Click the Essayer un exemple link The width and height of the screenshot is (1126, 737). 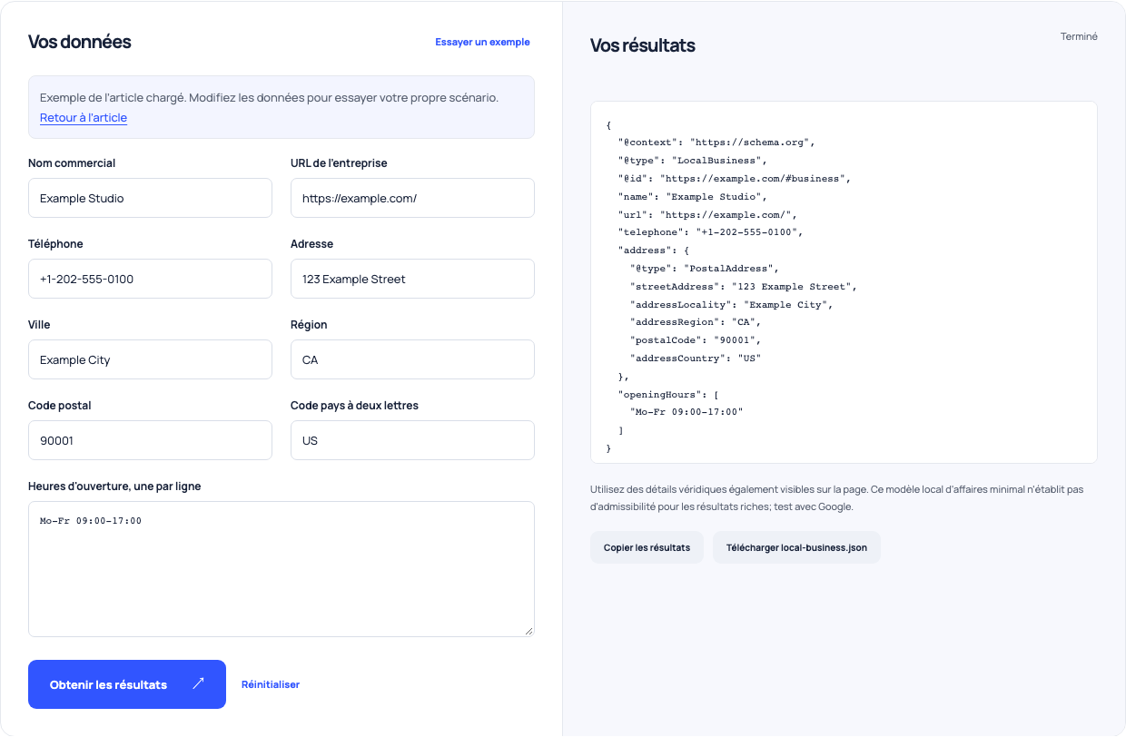click(482, 42)
